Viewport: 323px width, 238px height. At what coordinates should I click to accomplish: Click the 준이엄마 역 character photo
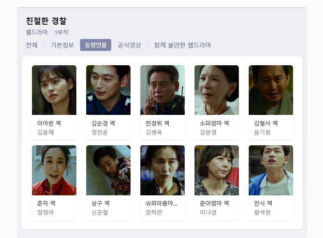217,170
